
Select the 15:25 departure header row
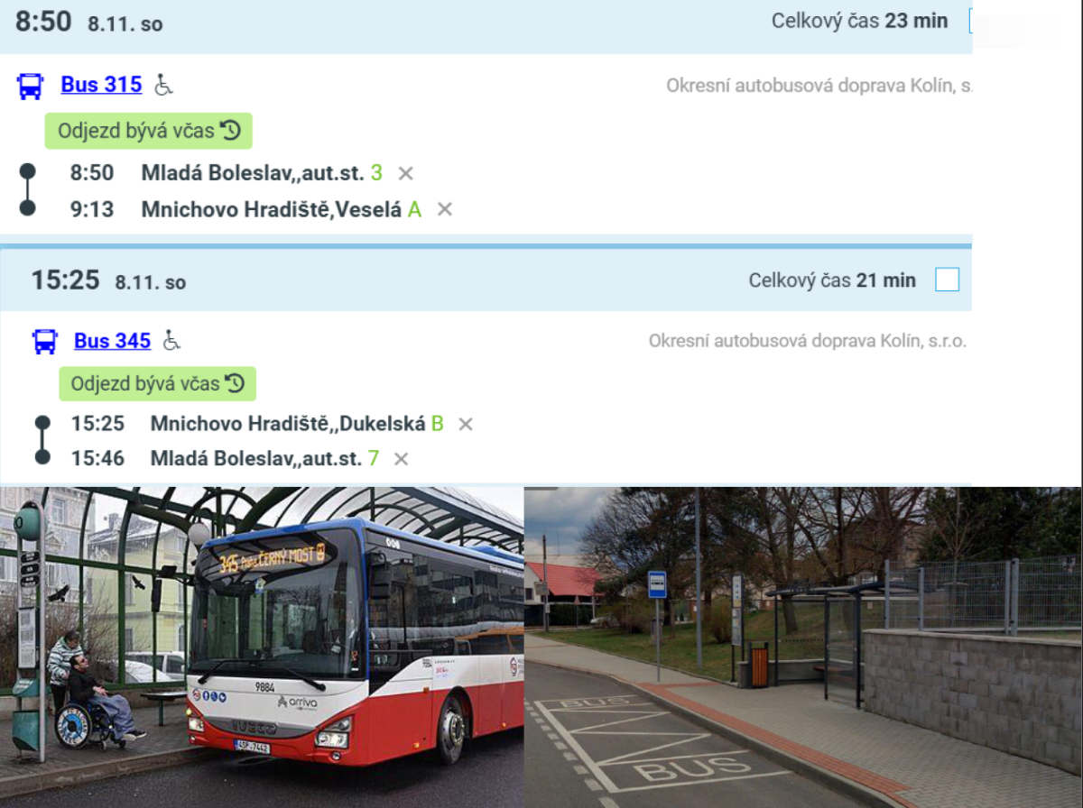pyautogui.click(x=486, y=280)
